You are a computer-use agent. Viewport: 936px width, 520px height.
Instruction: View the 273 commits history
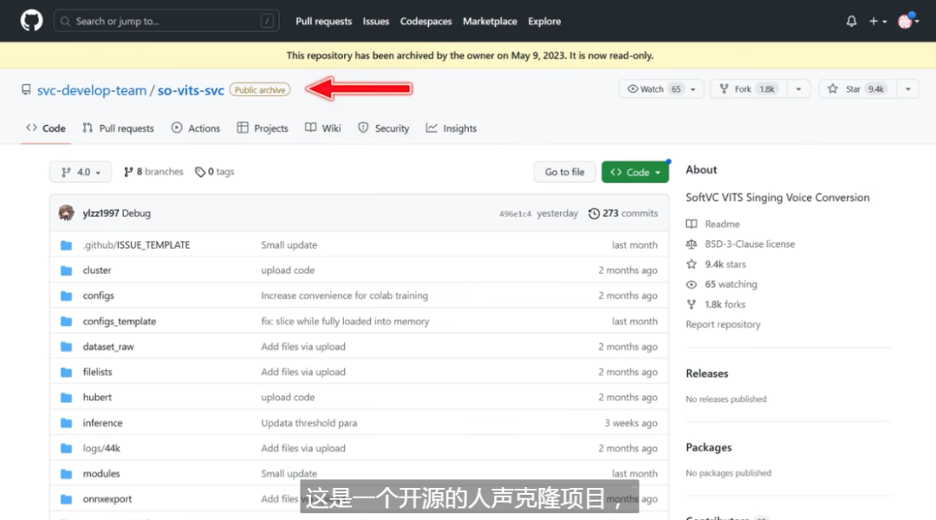pos(623,213)
